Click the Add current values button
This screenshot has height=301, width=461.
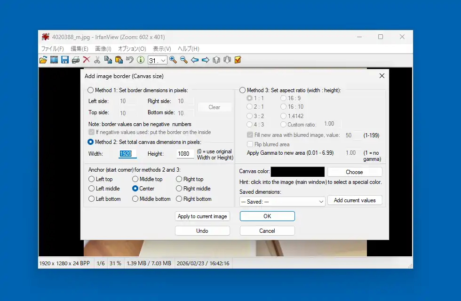(x=355, y=200)
